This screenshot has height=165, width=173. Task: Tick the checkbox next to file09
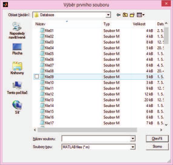coord(37,77)
